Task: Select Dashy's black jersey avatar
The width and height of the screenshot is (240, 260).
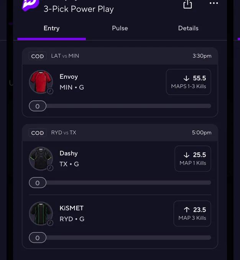Action: coord(41,159)
